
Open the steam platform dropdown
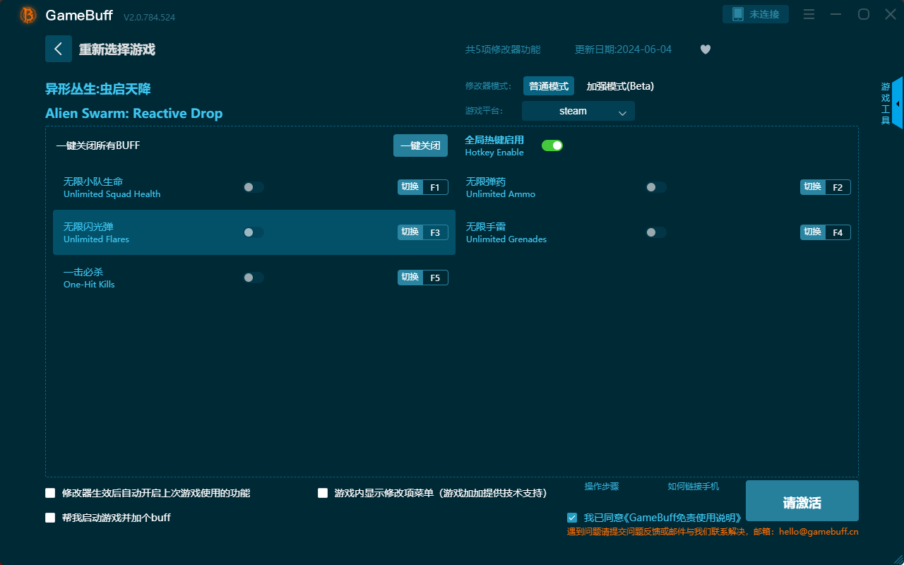click(578, 111)
